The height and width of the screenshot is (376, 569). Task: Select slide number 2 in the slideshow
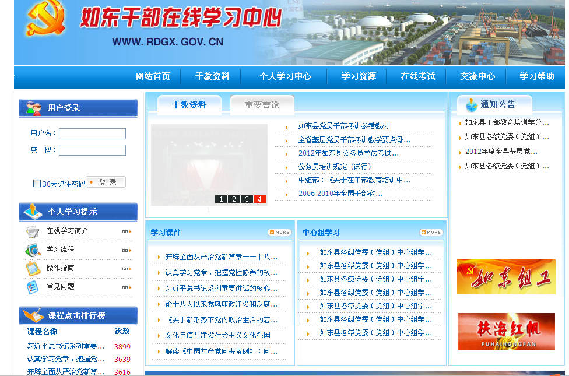point(234,199)
